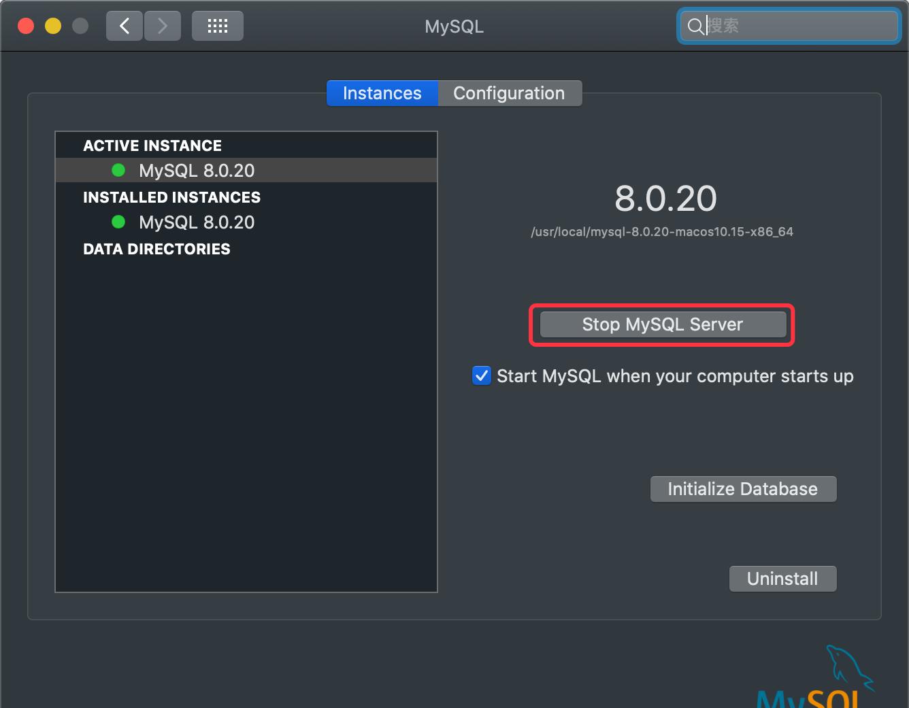Click the ACTIVE INSTANCE header
Screen dimensions: 909x708
(152, 146)
